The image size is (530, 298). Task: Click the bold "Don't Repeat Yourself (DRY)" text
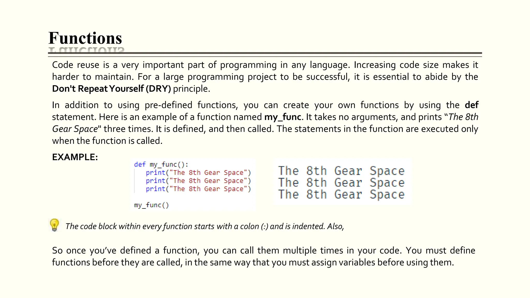click(112, 89)
